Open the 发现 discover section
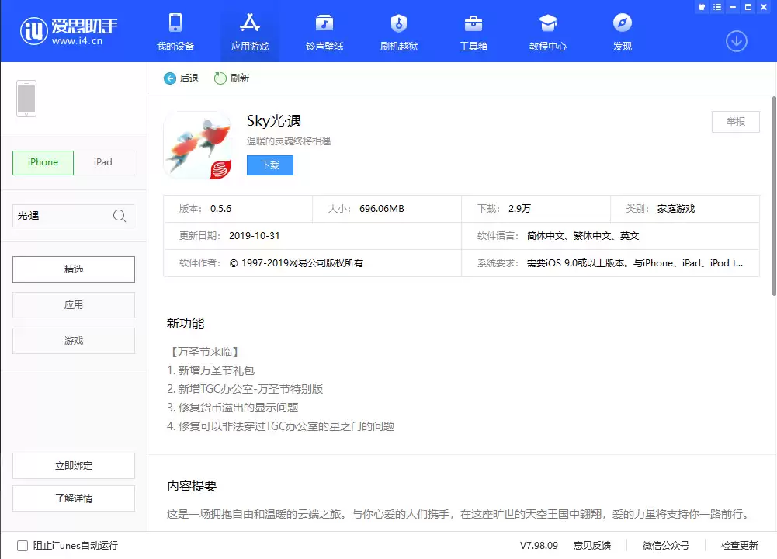 point(623,32)
